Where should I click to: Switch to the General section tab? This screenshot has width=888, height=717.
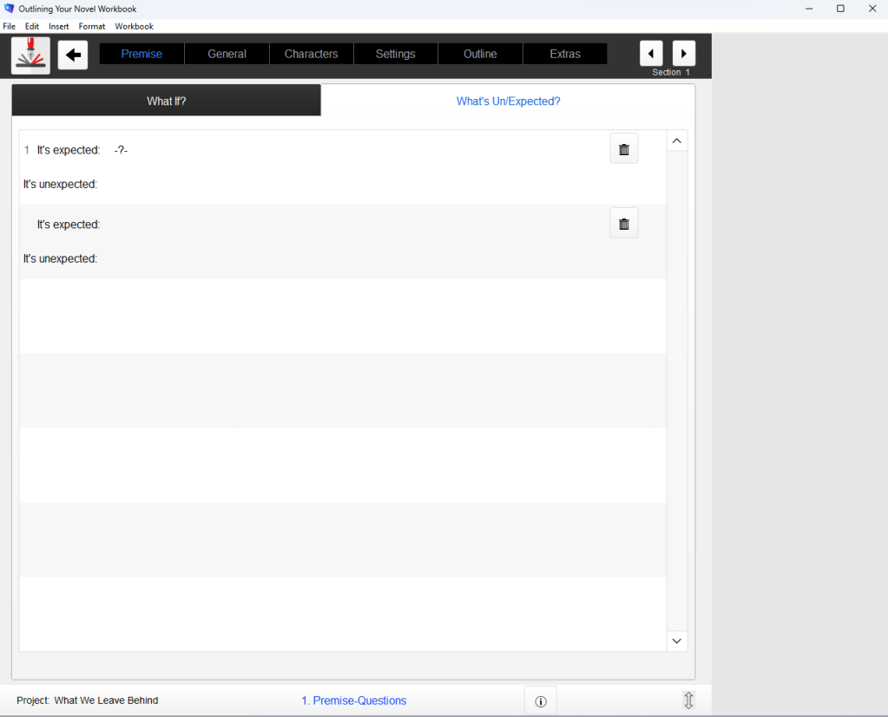click(227, 54)
